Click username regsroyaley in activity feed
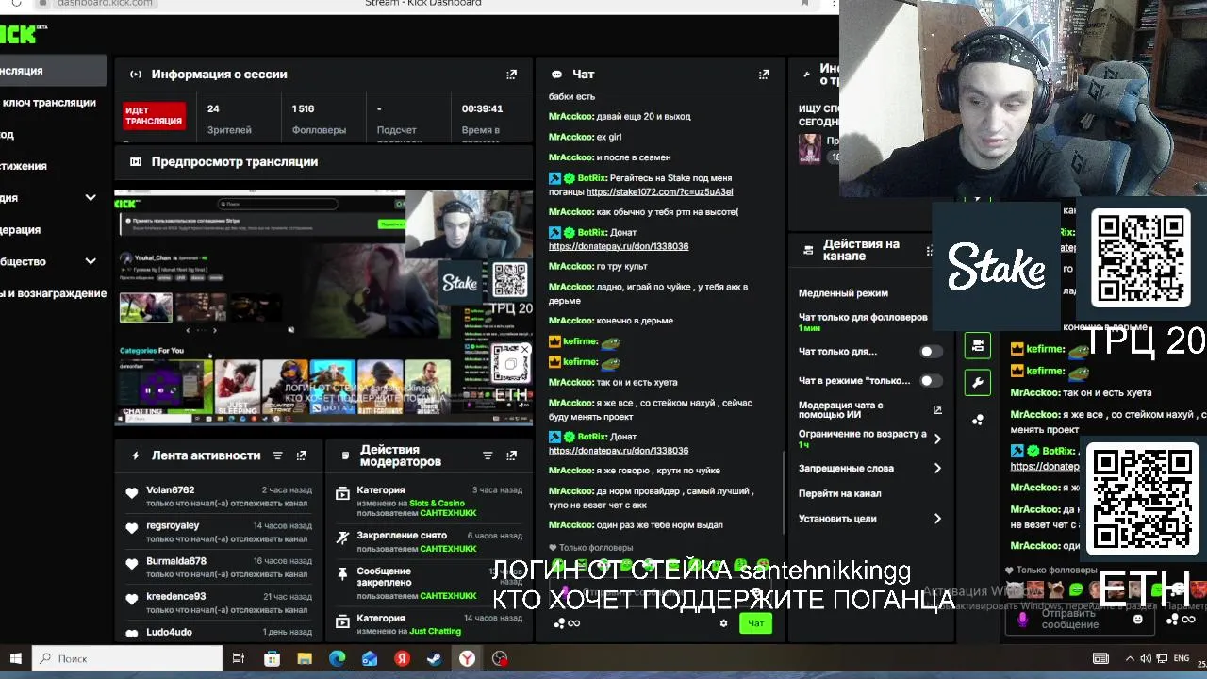Viewport: 1207px width, 679px height. point(173,525)
